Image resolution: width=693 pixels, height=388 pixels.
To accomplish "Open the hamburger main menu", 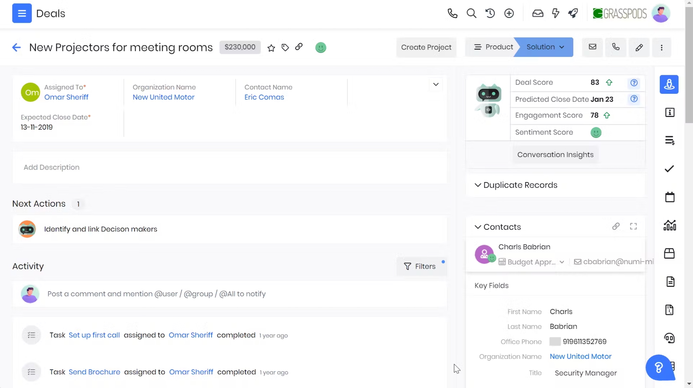I will click(22, 13).
